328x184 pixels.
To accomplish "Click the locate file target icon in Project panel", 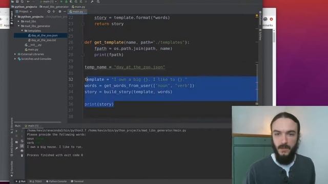I will pos(49,11).
